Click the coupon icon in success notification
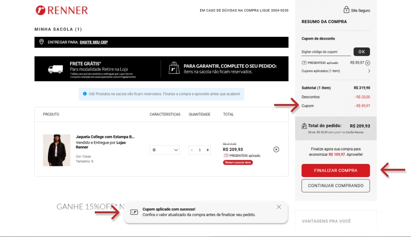 pyautogui.click(x=134, y=212)
